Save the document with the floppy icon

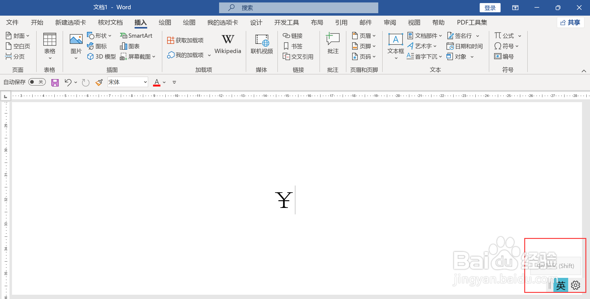(x=55, y=82)
